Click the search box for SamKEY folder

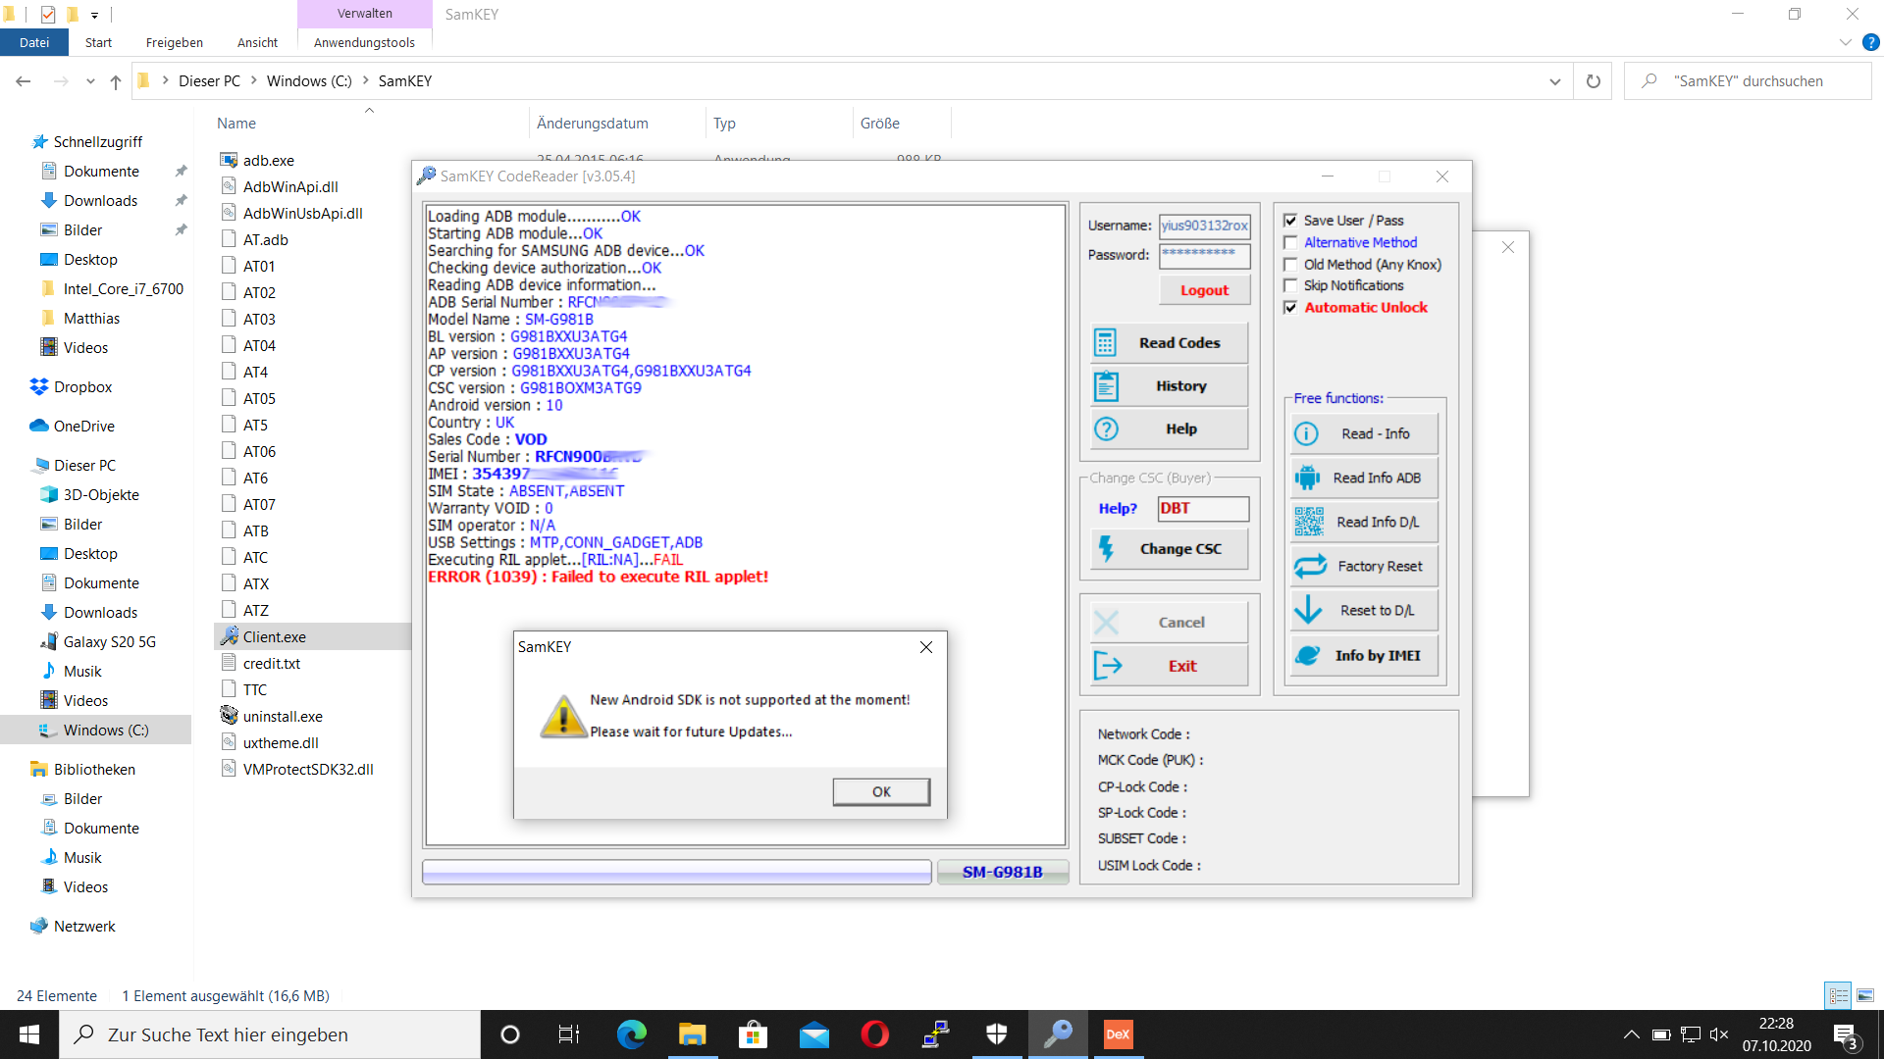click(x=1749, y=81)
